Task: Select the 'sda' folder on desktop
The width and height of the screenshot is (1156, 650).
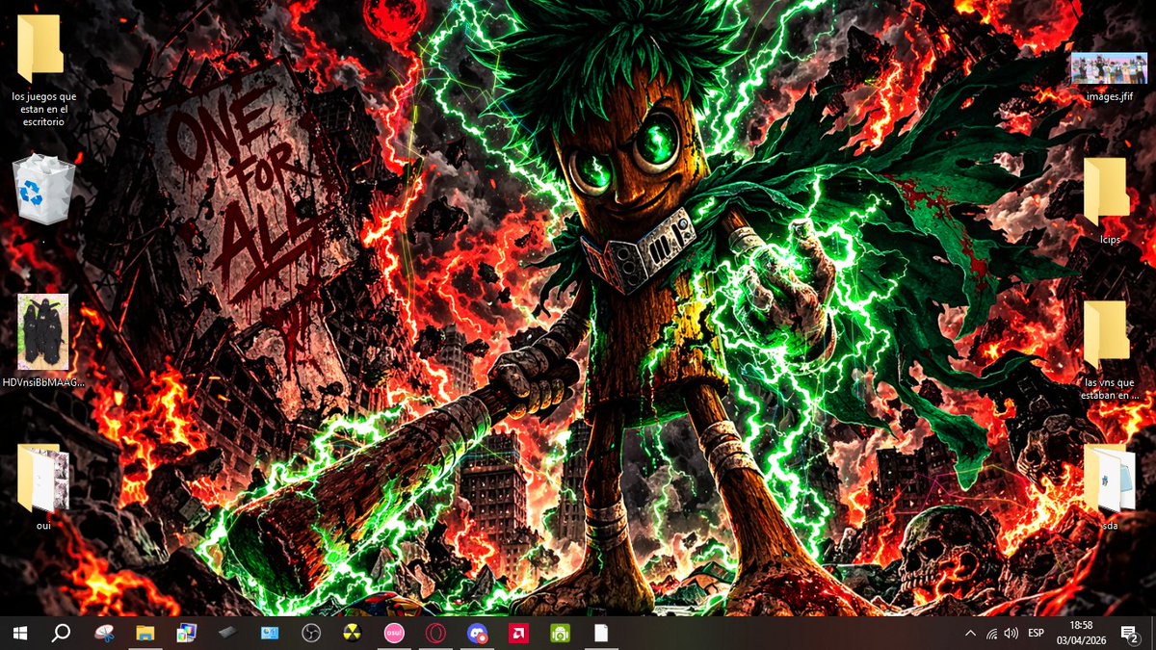Action: pyautogui.click(x=1109, y=486)
